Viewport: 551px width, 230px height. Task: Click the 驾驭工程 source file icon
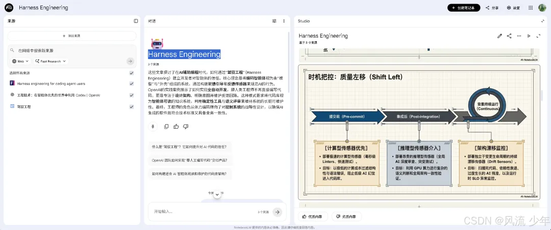[x=12, y=106]
